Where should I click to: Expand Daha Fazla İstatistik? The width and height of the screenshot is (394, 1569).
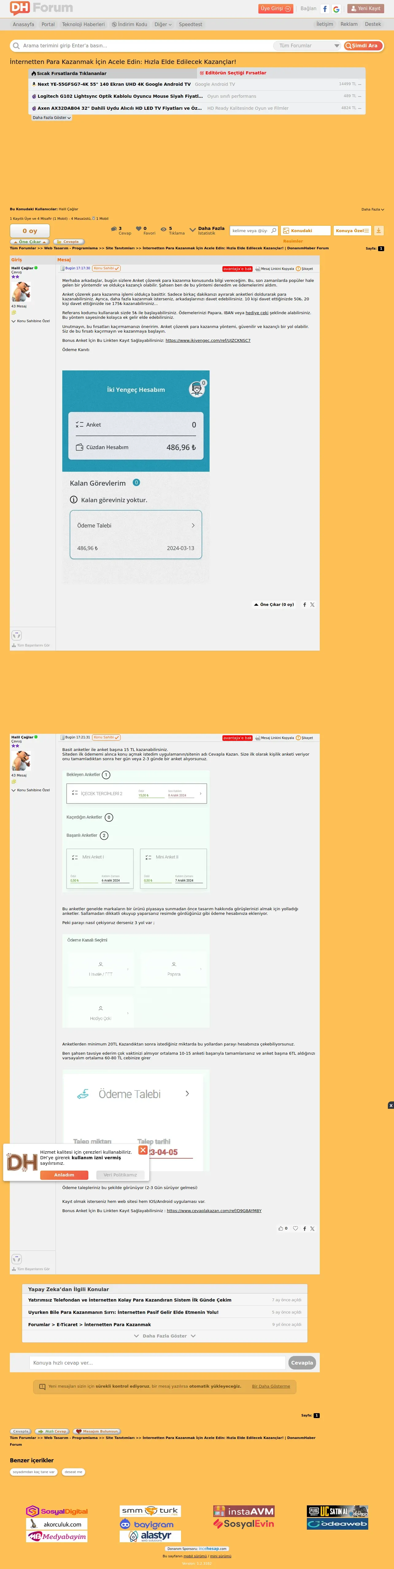(x=207, y=231)
